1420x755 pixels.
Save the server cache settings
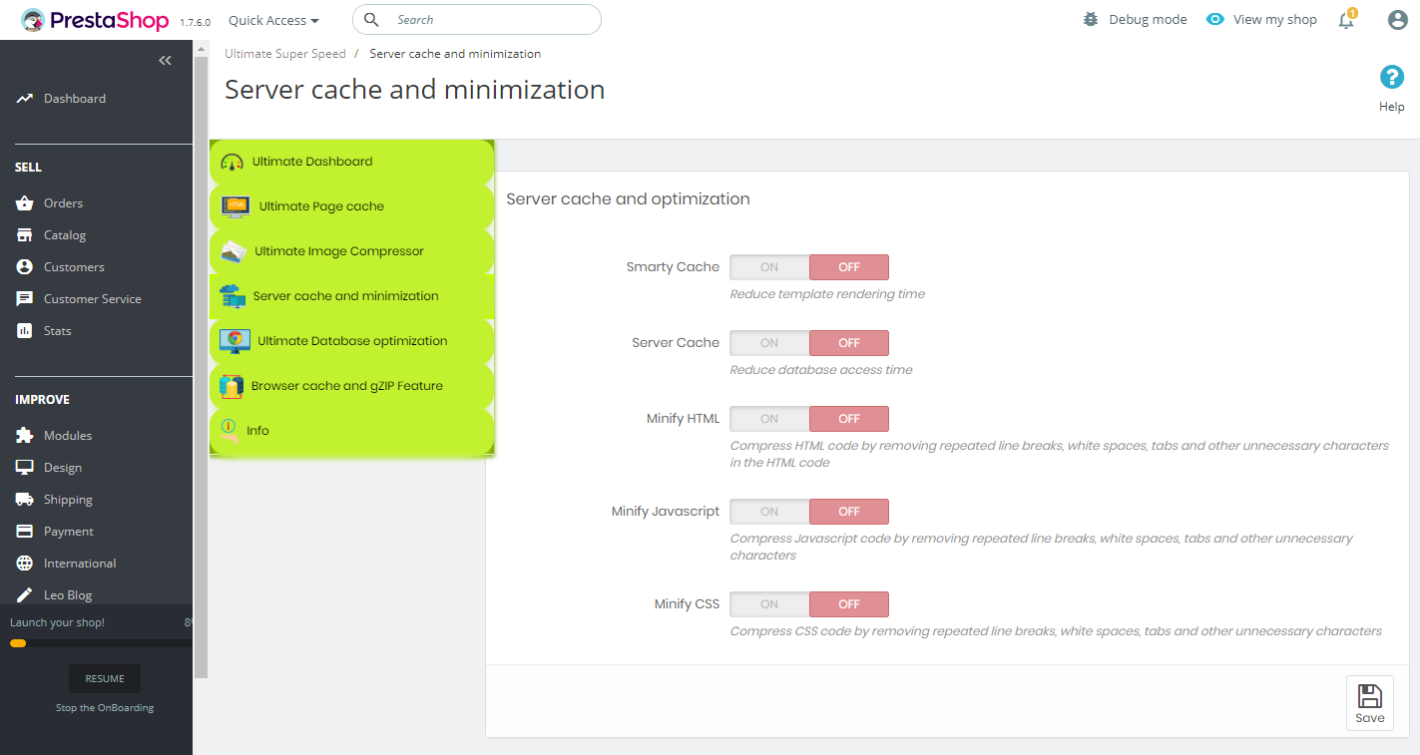[1370, 703]
